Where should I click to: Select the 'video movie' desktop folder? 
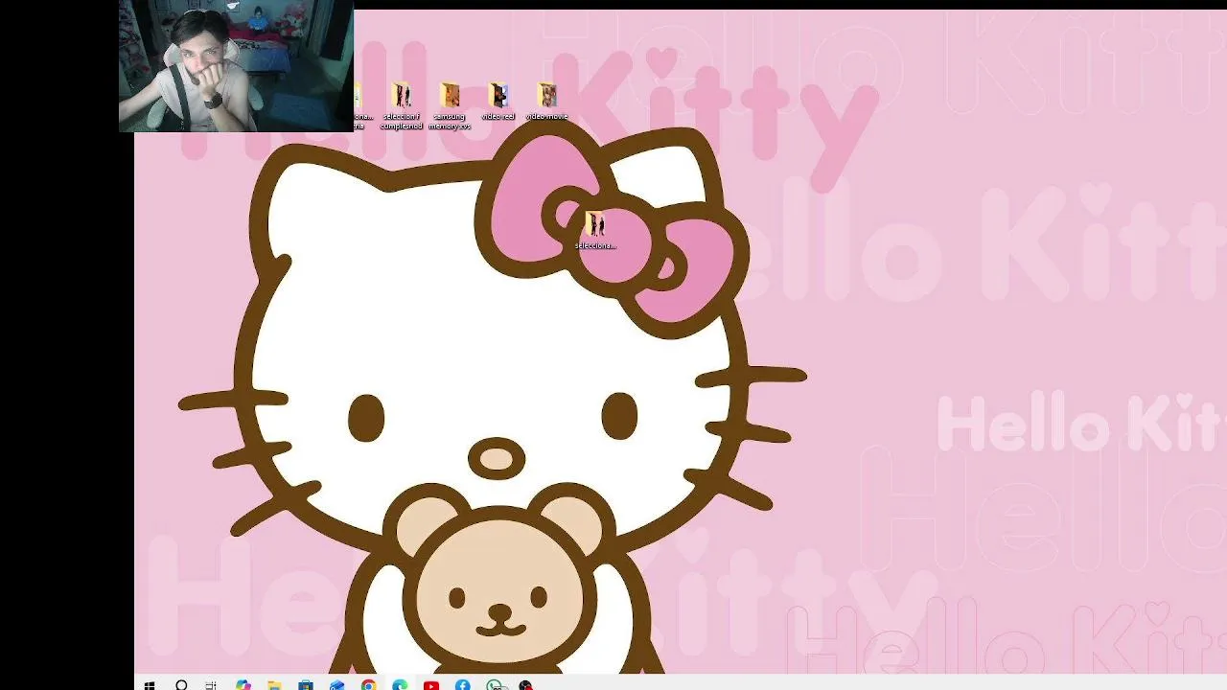coord(547,102)
